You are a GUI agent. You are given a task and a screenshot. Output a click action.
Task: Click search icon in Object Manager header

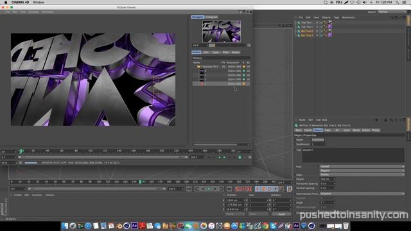click(x=392, y=17)
